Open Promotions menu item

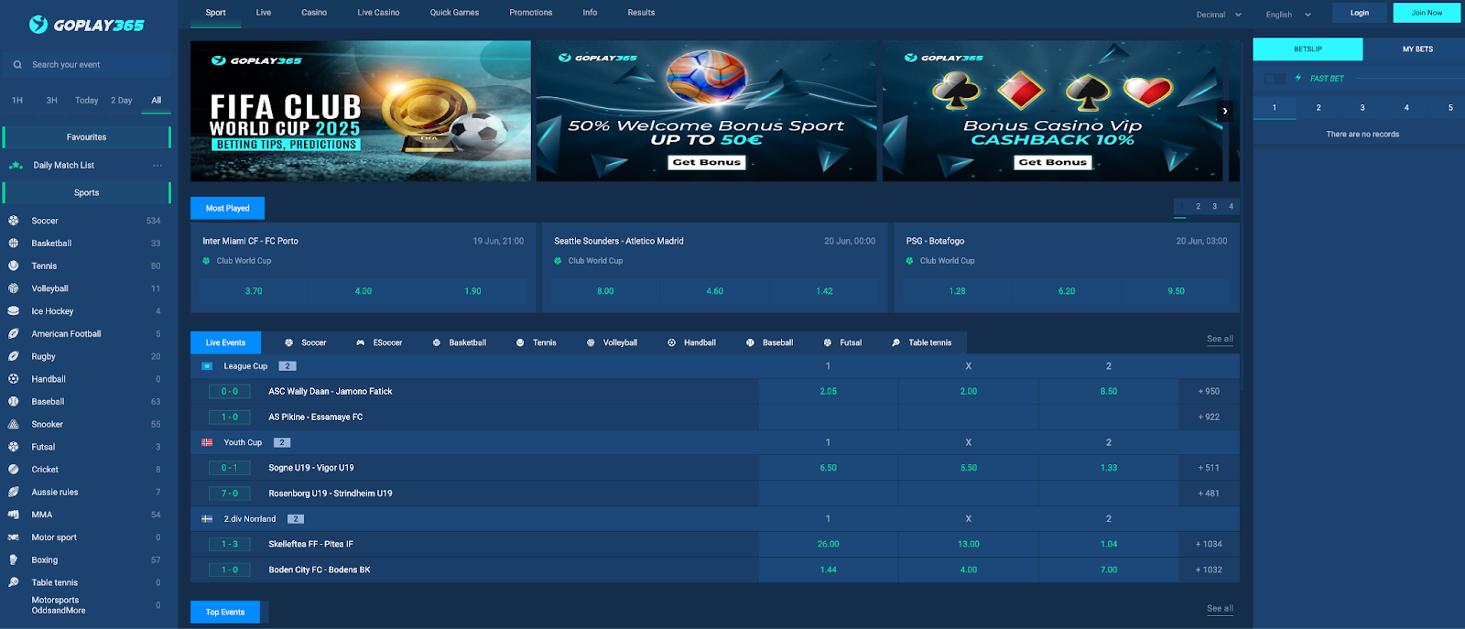click(531, 13)
